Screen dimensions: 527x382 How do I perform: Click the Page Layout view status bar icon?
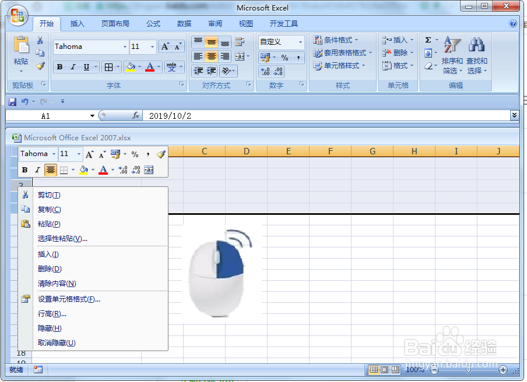[385, 370]
